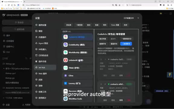Open Agent 预设 settings section

click(x=45, y=43)
